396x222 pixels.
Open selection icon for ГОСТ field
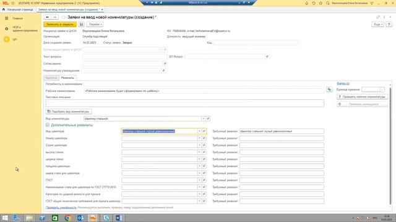204,180
